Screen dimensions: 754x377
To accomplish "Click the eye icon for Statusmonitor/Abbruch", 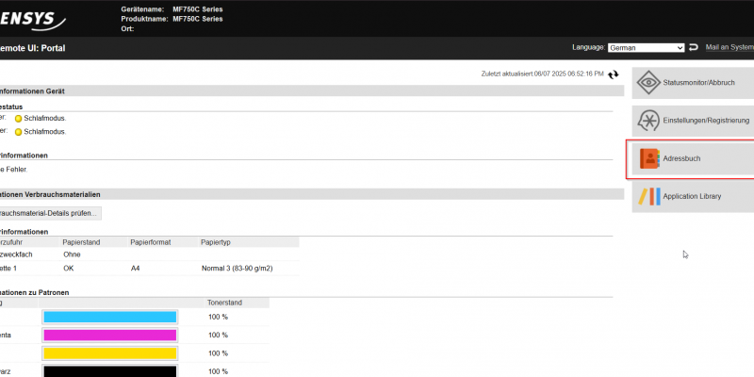I will tap(647, 82).
